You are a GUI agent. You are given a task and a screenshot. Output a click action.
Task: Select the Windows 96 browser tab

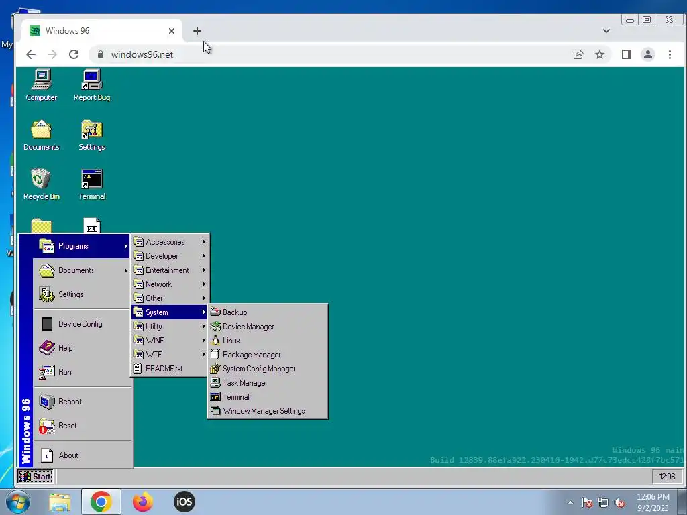pyautogui.click(x=102, y=31)
